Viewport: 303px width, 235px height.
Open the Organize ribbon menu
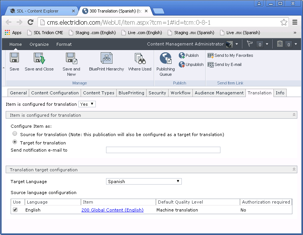(39, 44)
